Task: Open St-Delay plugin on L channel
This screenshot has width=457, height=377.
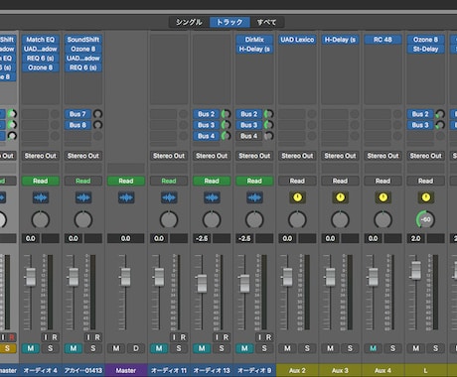Action: pos(426,50)
